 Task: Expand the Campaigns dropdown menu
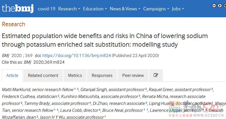pyautogui.click(x=156, y=9)
